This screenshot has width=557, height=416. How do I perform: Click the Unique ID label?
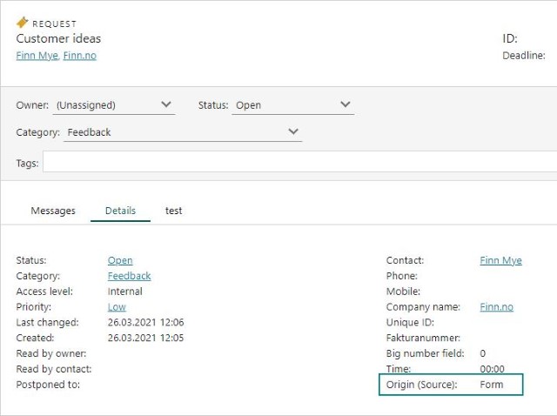tap(410, 322)
